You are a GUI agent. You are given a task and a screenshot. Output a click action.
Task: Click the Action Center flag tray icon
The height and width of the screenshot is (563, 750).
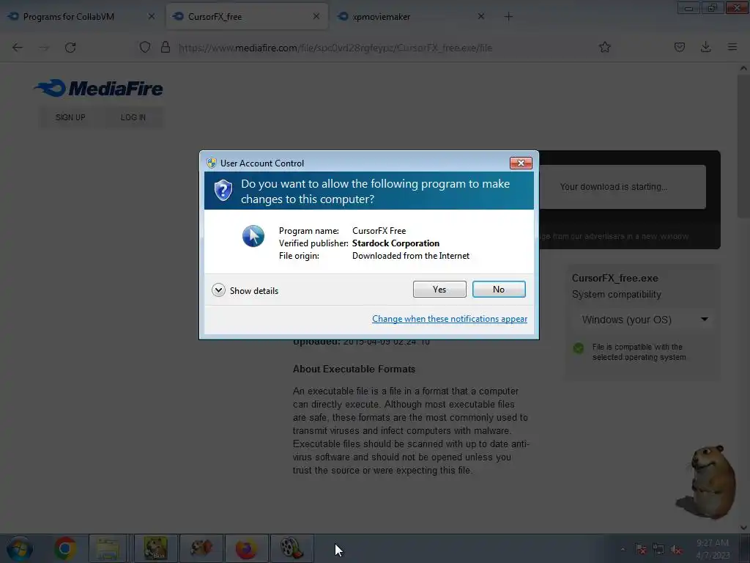click(x=640, y=550)
